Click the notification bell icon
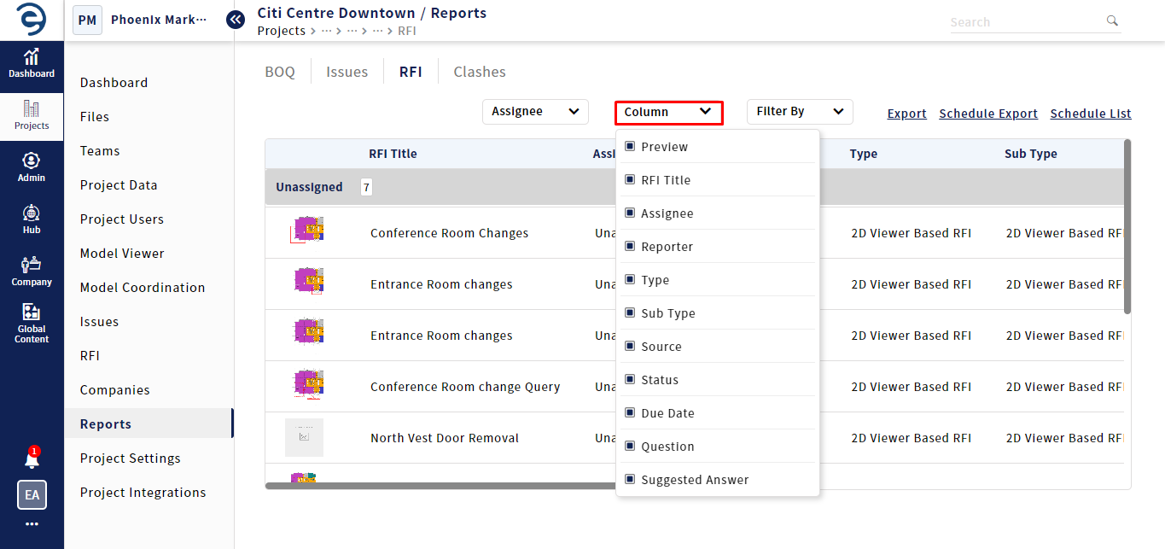This screenshot has width=1165, height=549. tap(32, 459)
